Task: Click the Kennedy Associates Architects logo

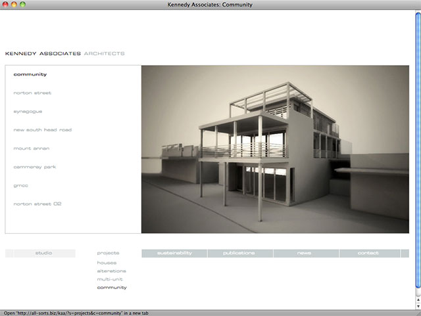Action: [64, 54]
